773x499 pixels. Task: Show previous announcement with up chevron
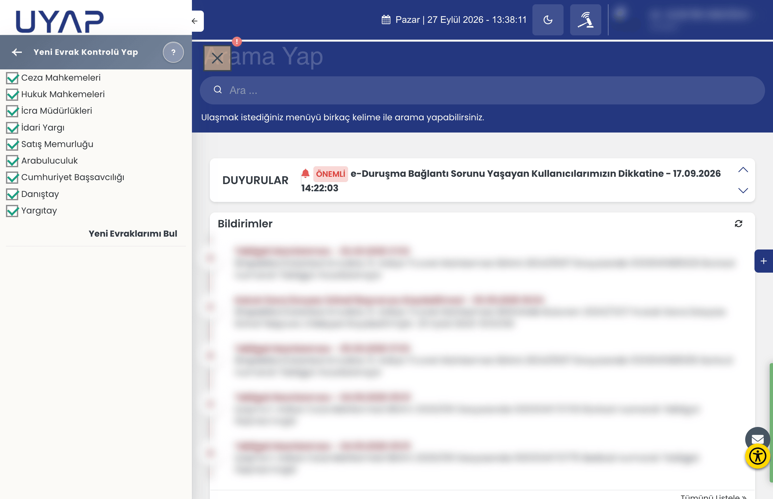coord(743,170)
